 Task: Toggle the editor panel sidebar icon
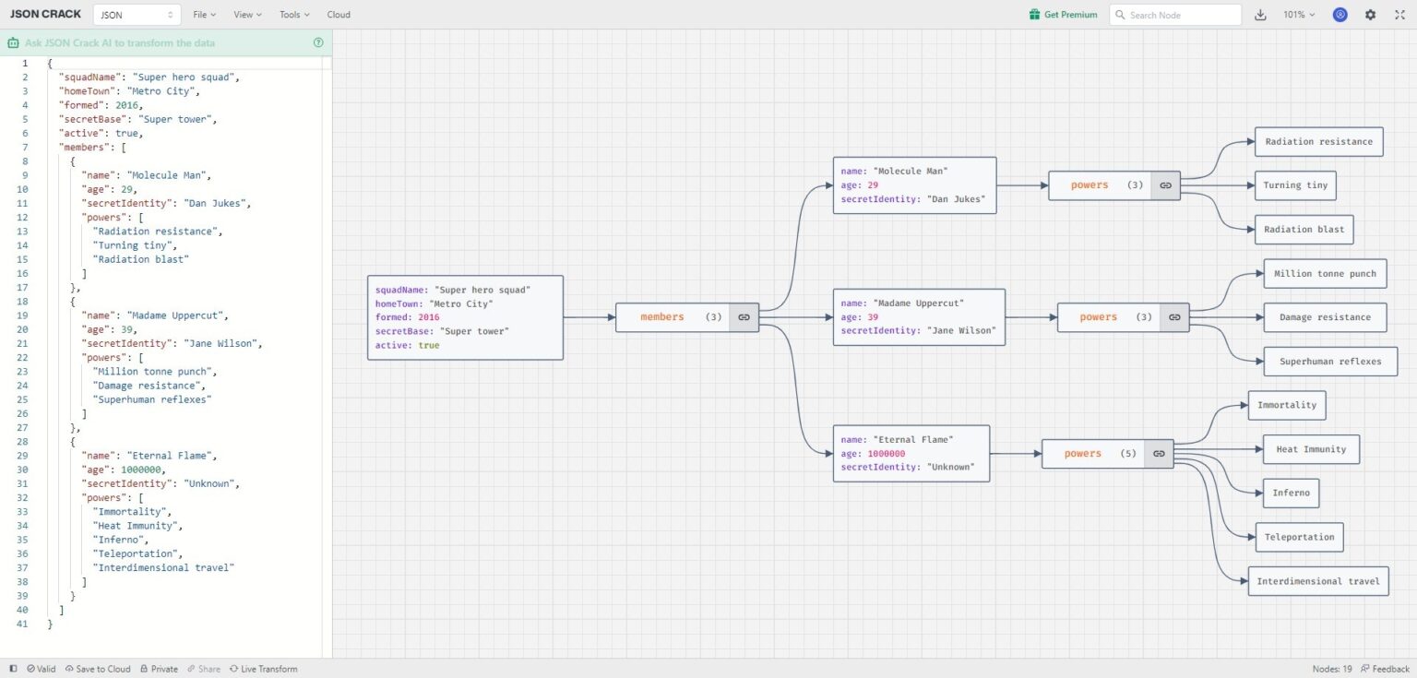(13, 669)
